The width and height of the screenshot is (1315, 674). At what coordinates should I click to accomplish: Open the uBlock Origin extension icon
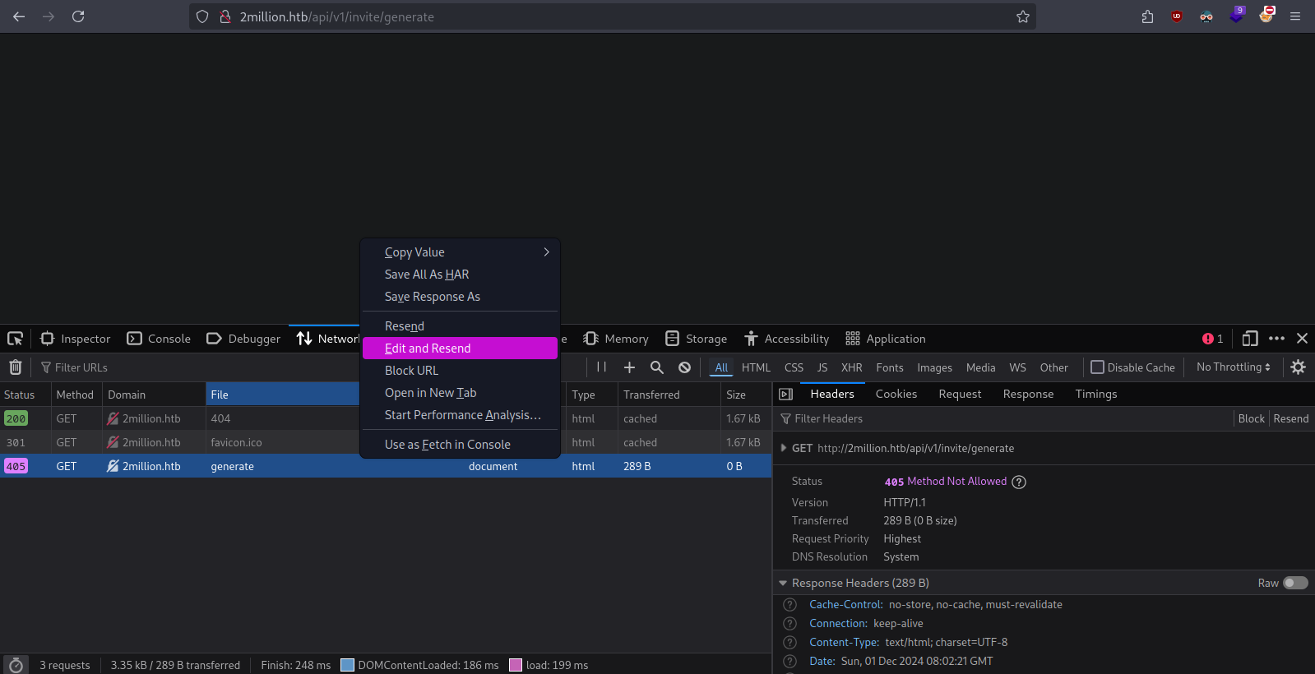point(1177,16)
